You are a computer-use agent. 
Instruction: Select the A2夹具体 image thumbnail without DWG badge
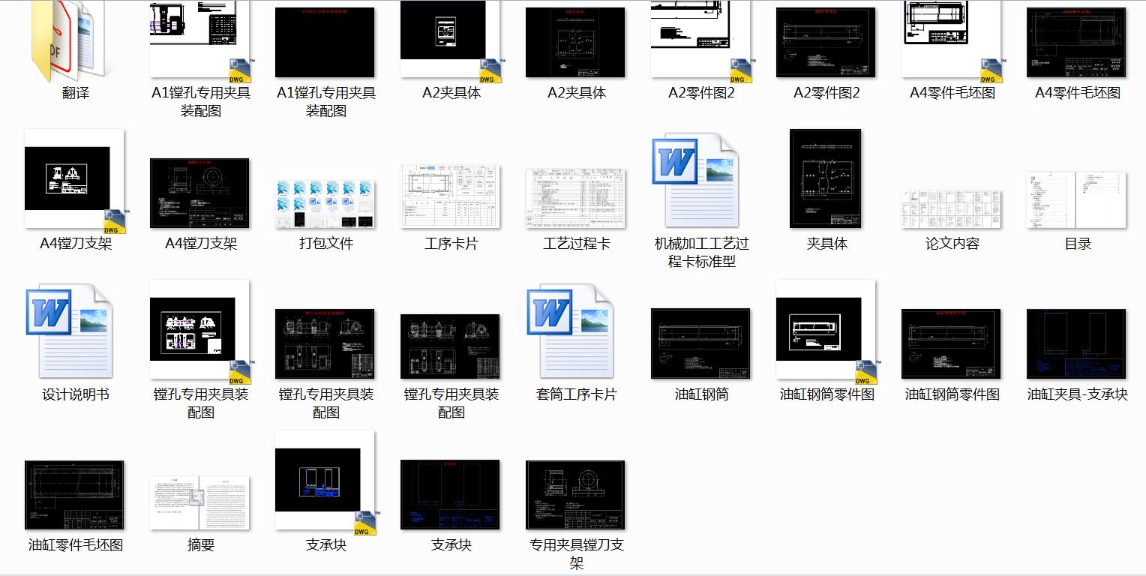[576, 43]
